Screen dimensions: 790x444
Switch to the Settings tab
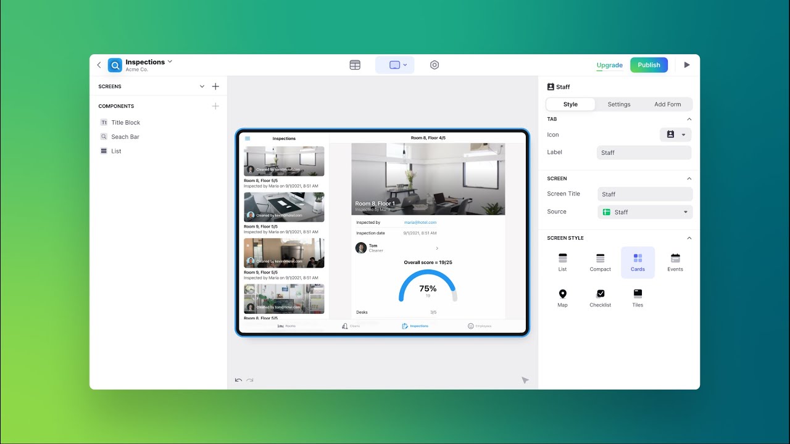point(619,104)
